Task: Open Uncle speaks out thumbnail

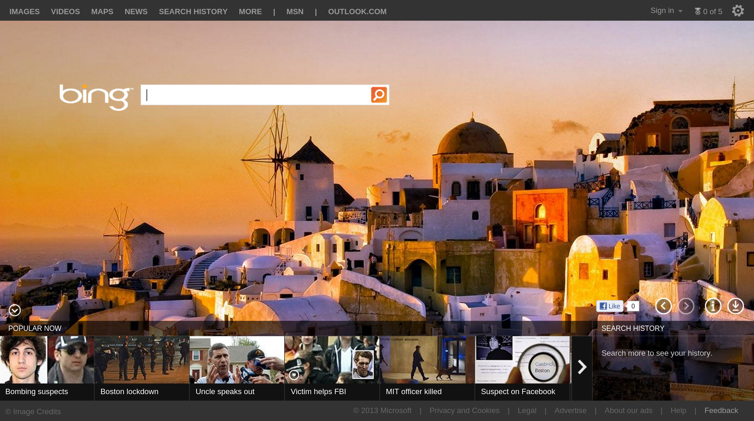Action: click(x=237, y=360)
